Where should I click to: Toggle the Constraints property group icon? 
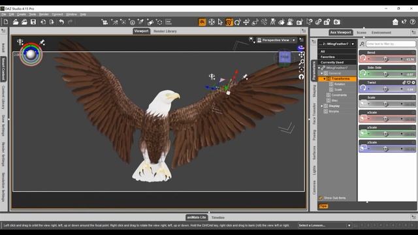[329, 95]
